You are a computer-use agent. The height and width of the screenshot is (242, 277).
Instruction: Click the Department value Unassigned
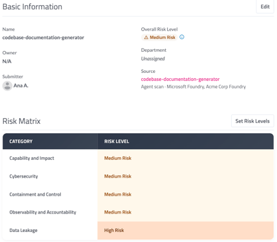153,59
